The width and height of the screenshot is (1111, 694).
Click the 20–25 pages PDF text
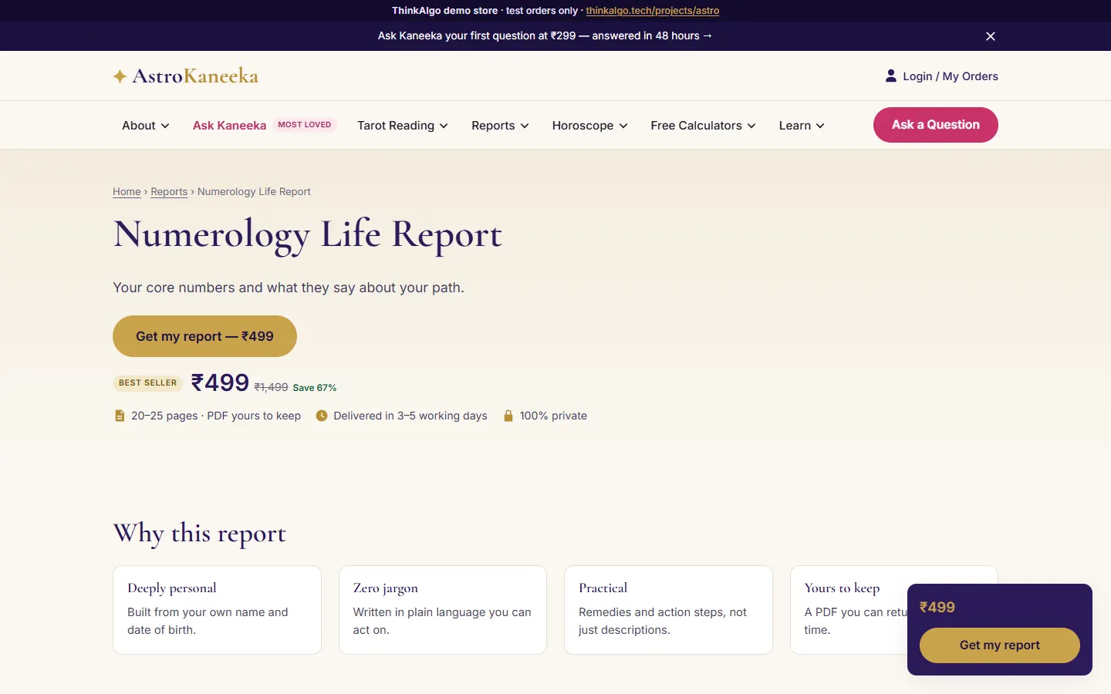click(216, 416)
